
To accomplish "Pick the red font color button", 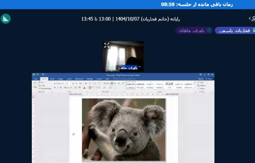I will [x=84, y=88].
